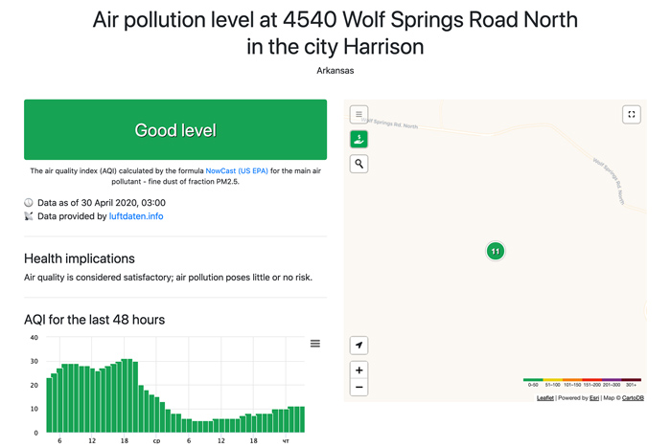
Task: Click the 'Air quality is considered satisfactory' sentence
Action: 168,278
